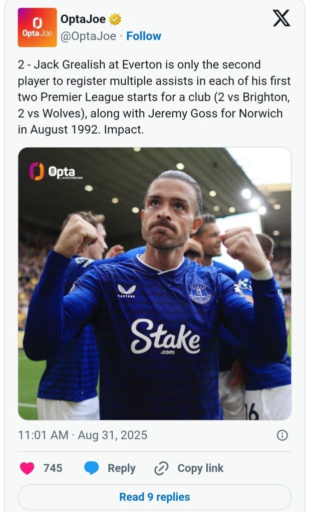Open the 11:01 AM Aug 31 timestamp
This screenshot has height=512, width=313.
[83, 435]
